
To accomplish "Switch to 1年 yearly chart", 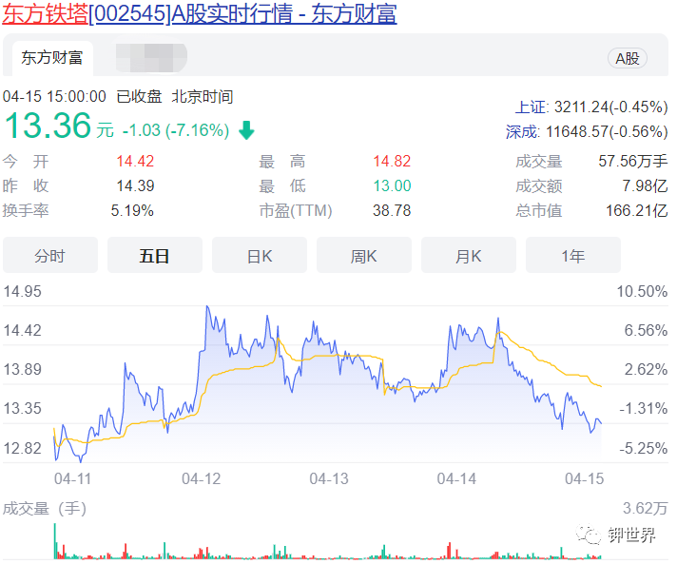I will click(573, 256).
